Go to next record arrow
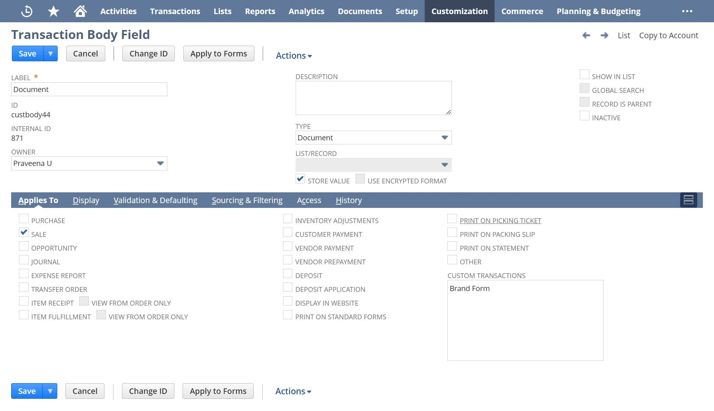Image resolution: width=714 pixels, height=411 pixels. coord(604,35)
